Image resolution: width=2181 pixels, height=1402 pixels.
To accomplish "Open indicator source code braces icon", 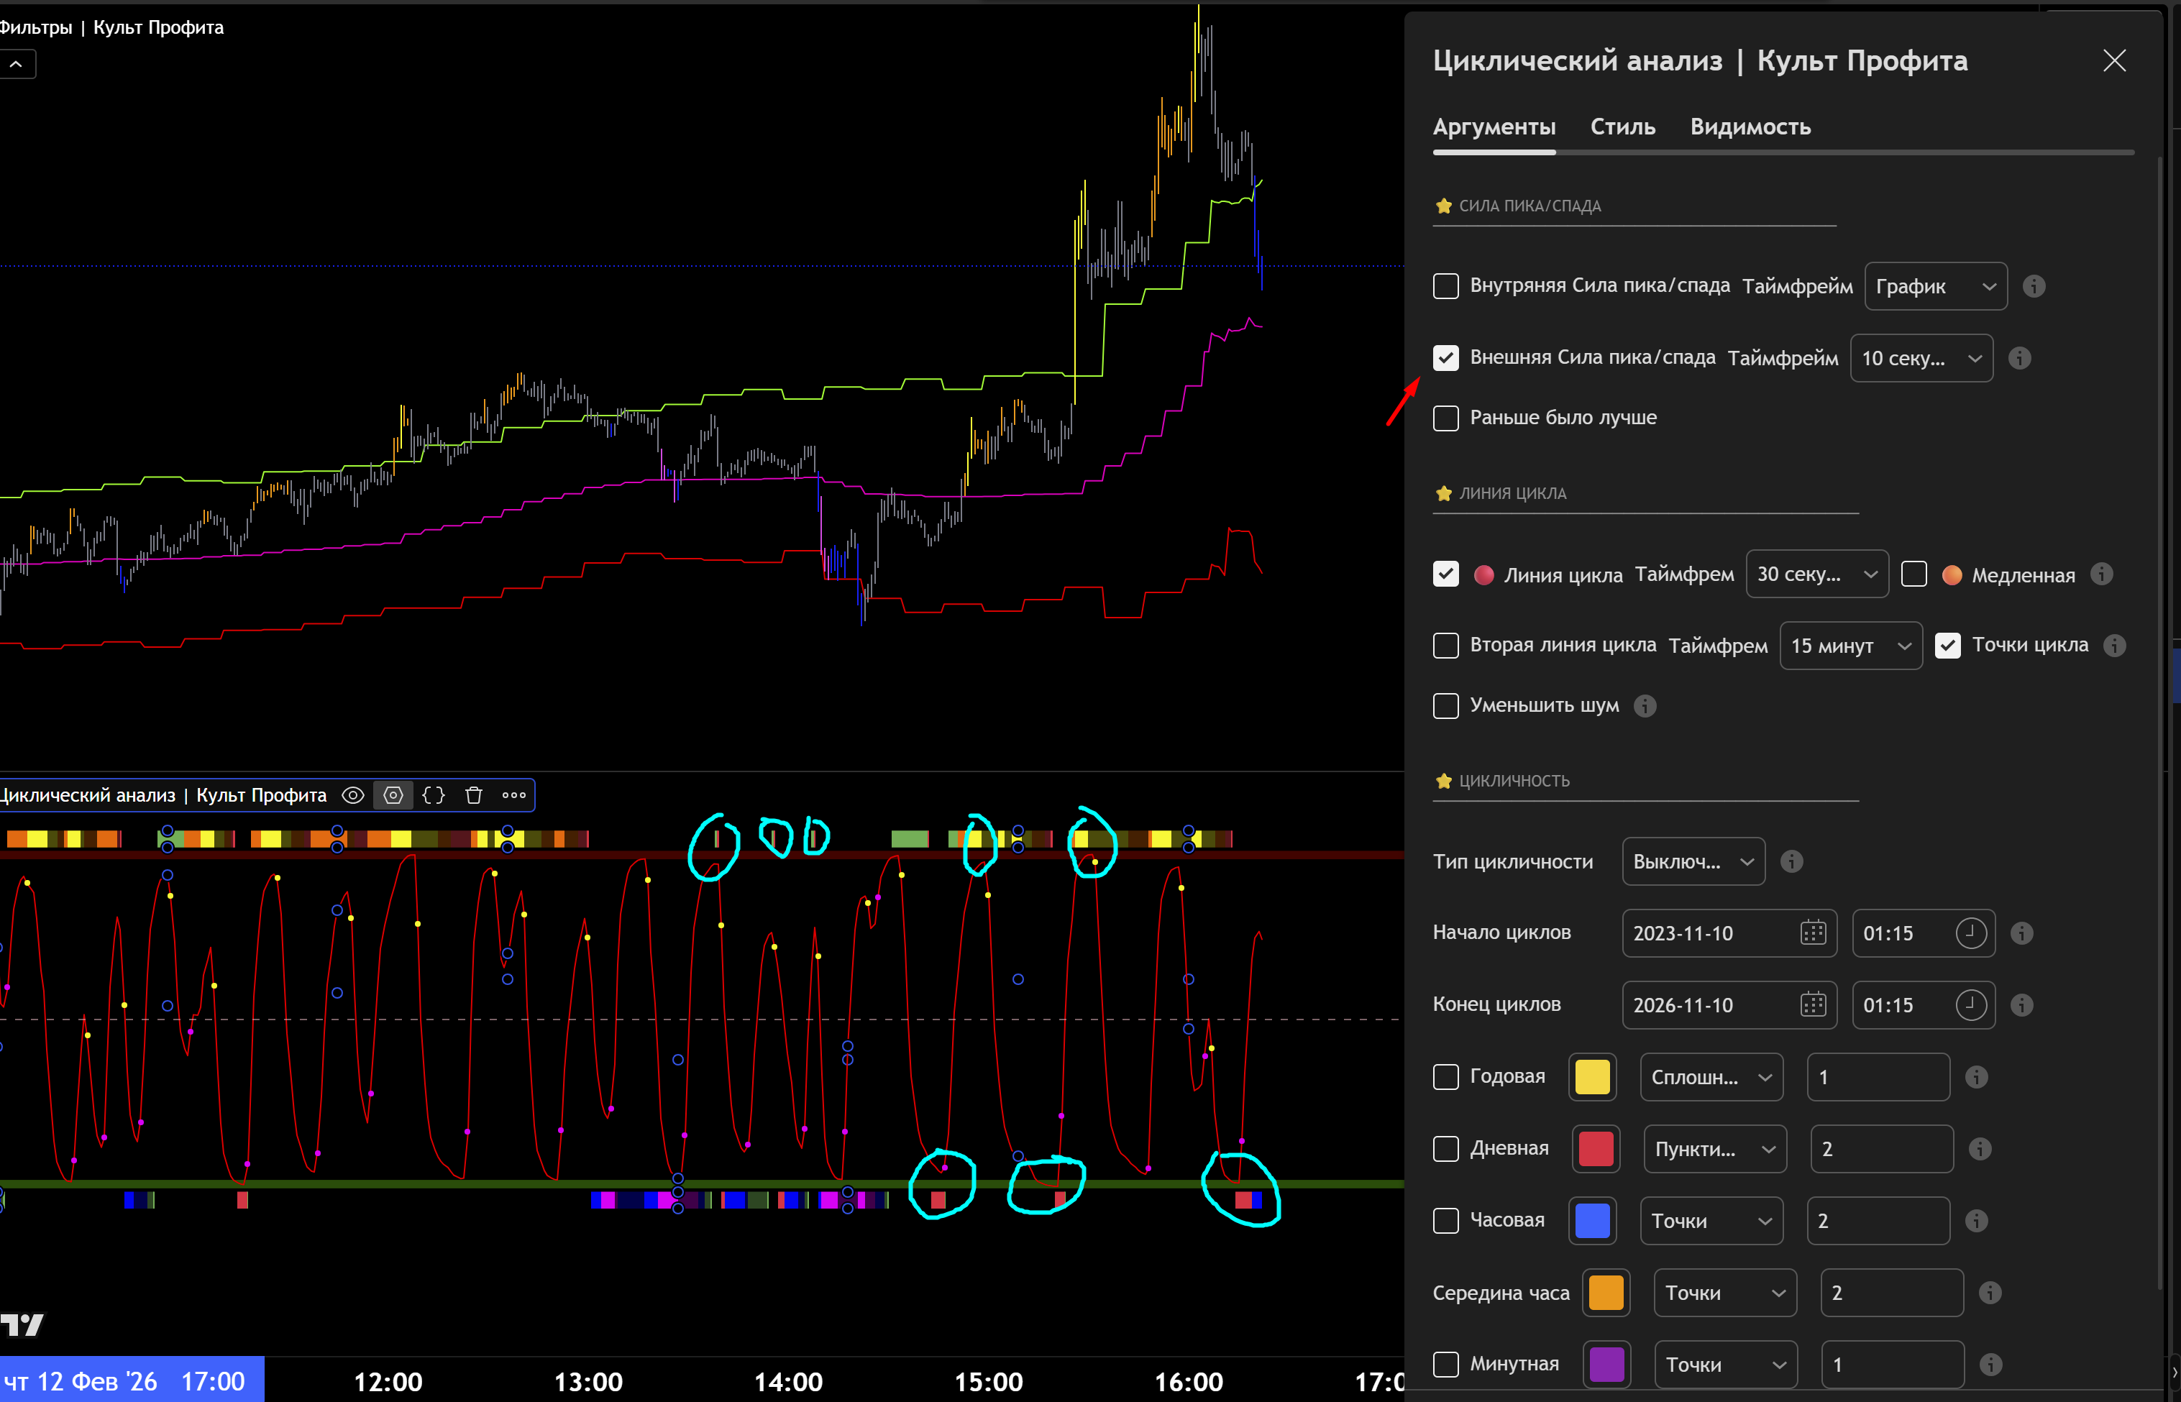I will pos(434,794).
